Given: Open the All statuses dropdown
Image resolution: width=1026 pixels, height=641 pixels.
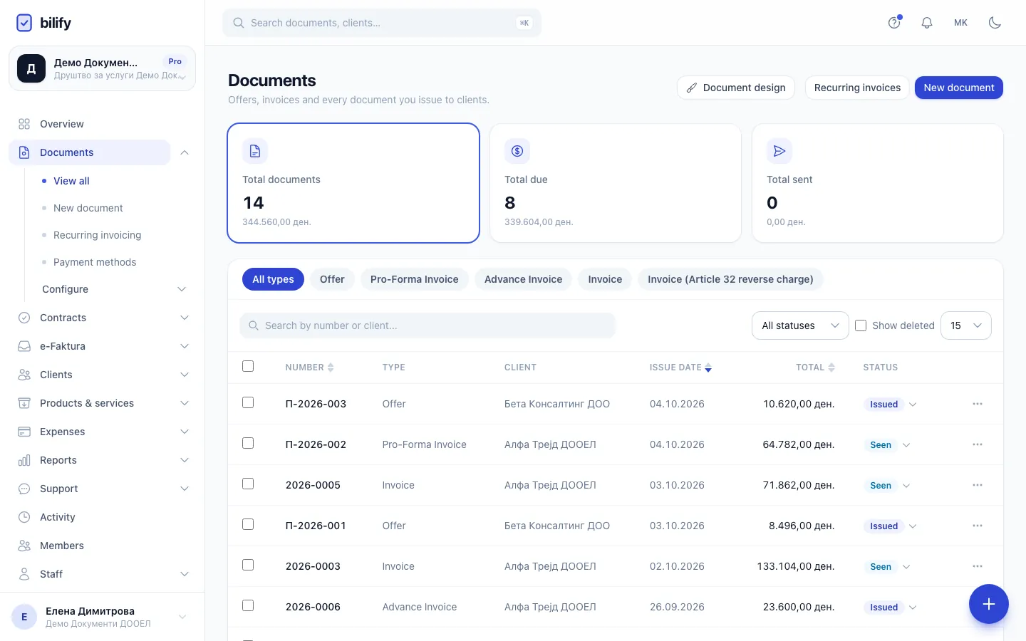Looking at the screenshot, I should tap(800, 325).
